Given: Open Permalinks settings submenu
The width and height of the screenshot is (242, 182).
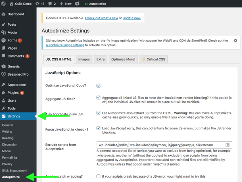Looking at the screenshot, I should click(10, 157).
